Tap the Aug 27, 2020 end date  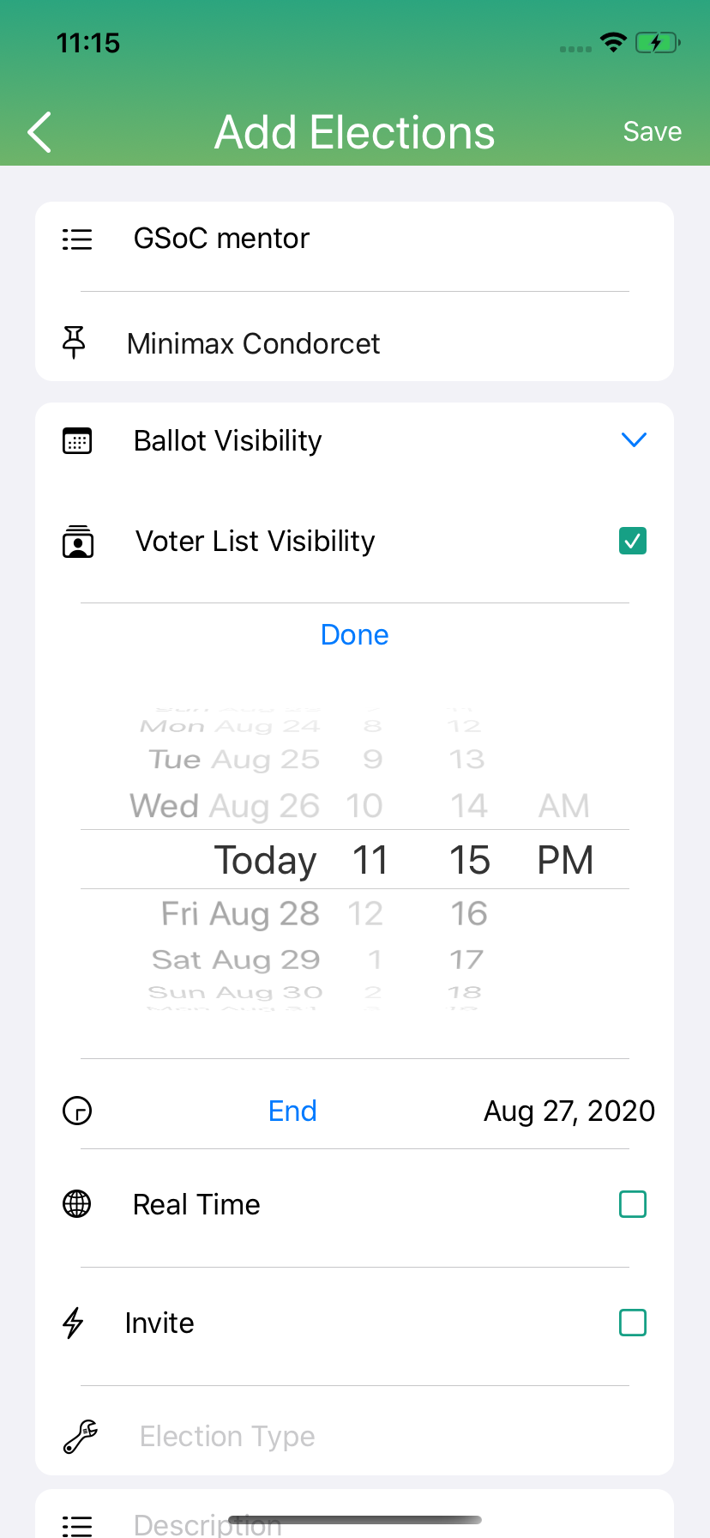pos(569,1111)
